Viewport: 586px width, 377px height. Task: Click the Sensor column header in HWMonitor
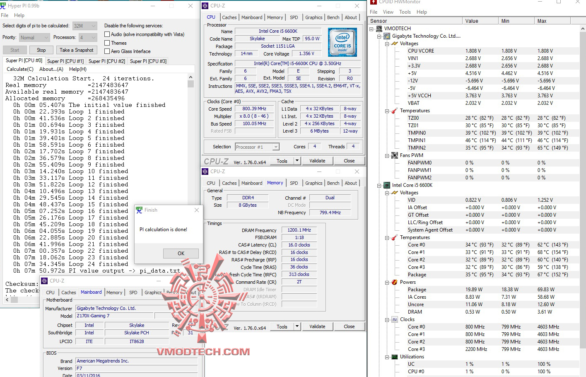click(415, 21)
